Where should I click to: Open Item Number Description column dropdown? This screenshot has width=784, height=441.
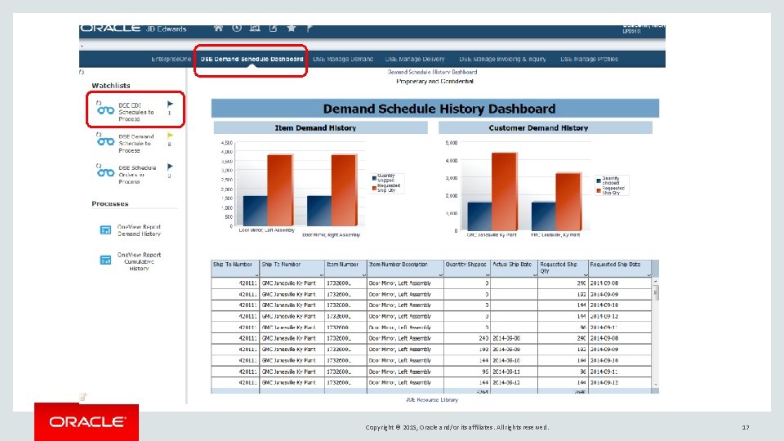tap(440, 274)
